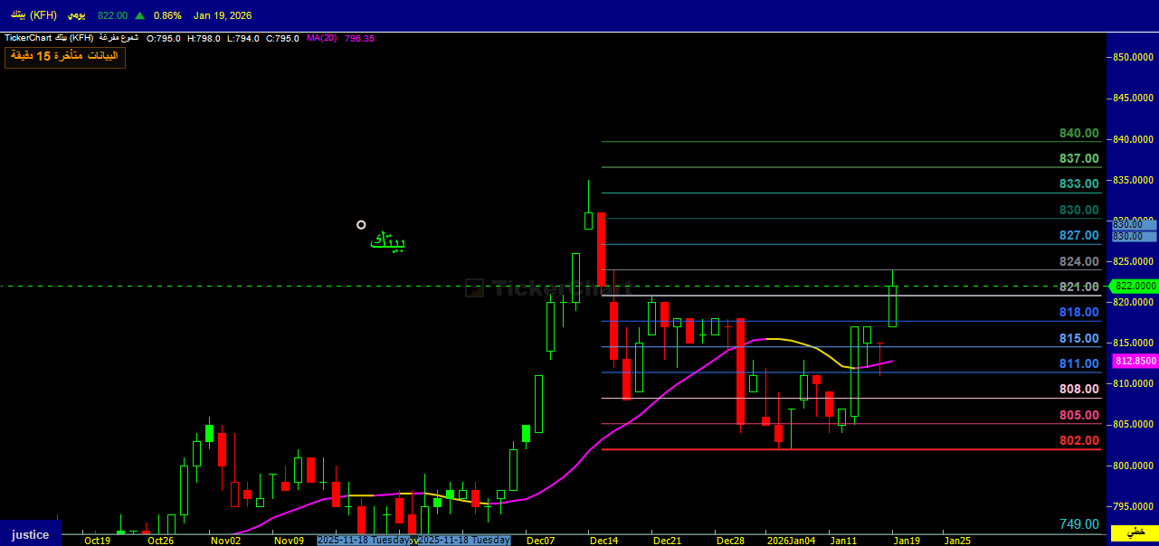Click the white circle marker on the chart
The width and height of the screenshot is (1159, 546).
pos(361,224)
